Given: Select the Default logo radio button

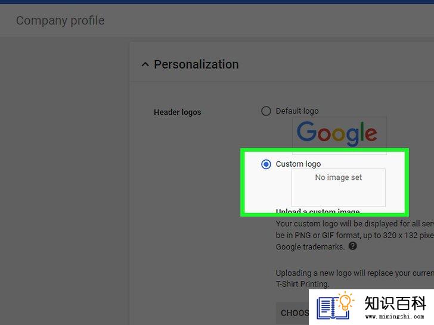Looking at the screenshot, I should [266, 111].
